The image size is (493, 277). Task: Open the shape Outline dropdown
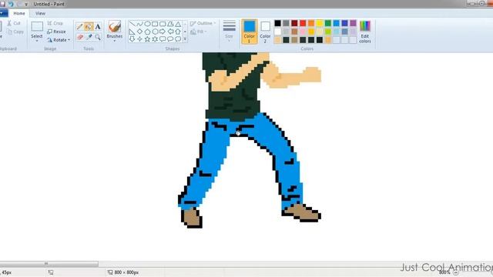click(x=203, y=23)
